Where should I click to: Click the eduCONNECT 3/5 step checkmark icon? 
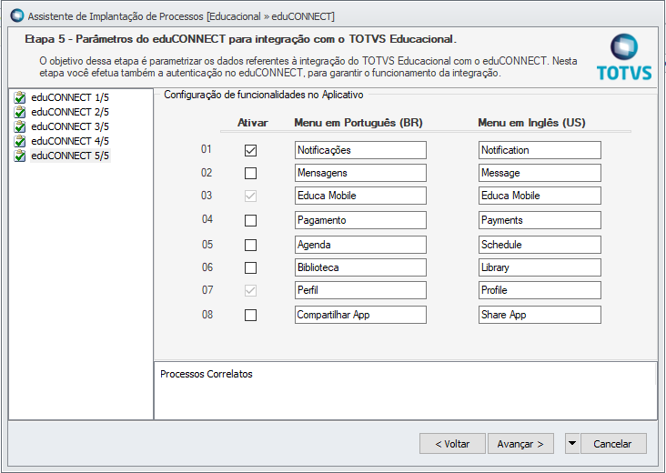pos(20,126)
